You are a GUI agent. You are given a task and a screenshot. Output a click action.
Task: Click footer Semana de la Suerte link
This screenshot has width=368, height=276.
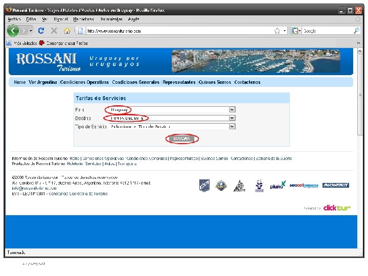pyautogui.click(x=273, y=158)
